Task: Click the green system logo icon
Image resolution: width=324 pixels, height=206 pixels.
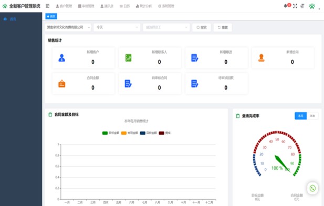Action: pos(5,6)
